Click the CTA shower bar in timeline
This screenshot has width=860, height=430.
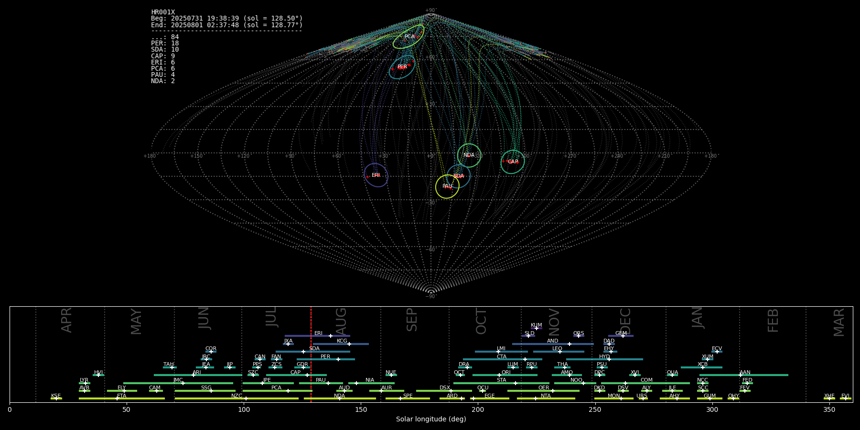(x=503, y=359)
